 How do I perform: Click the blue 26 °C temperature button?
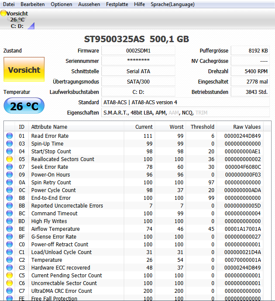click(x=24, y=106)
